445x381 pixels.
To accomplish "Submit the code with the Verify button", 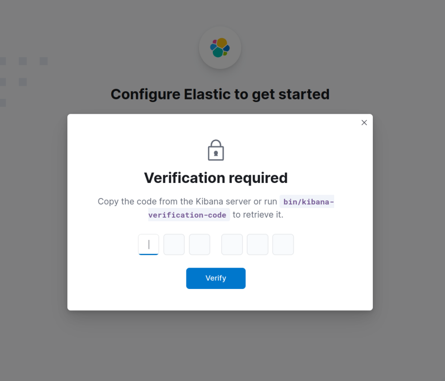I will pyautogui.click(x=216, y=278).
